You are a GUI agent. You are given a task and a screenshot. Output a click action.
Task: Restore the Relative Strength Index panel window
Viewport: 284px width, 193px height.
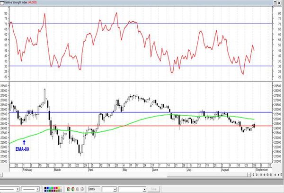275,3
